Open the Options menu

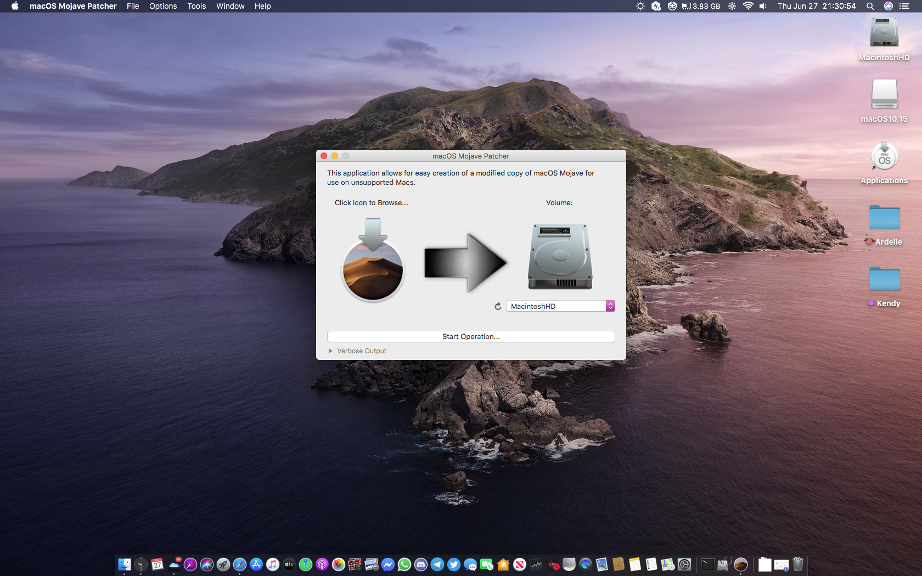[x=163, y=6]
